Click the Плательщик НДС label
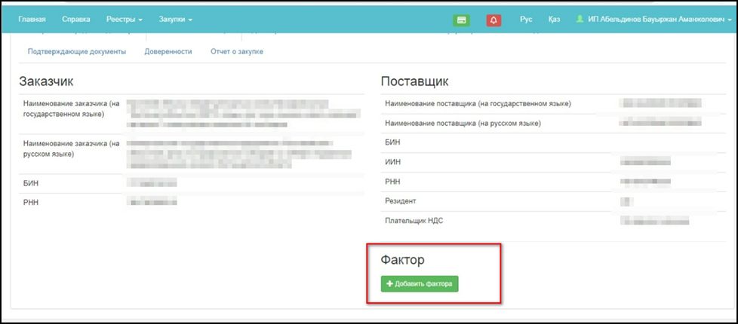The image size is (738, 324). point(414,221)
